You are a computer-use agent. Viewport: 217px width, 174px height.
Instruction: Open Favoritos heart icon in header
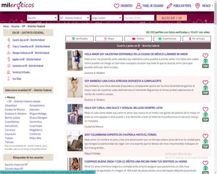click(117, 6)
